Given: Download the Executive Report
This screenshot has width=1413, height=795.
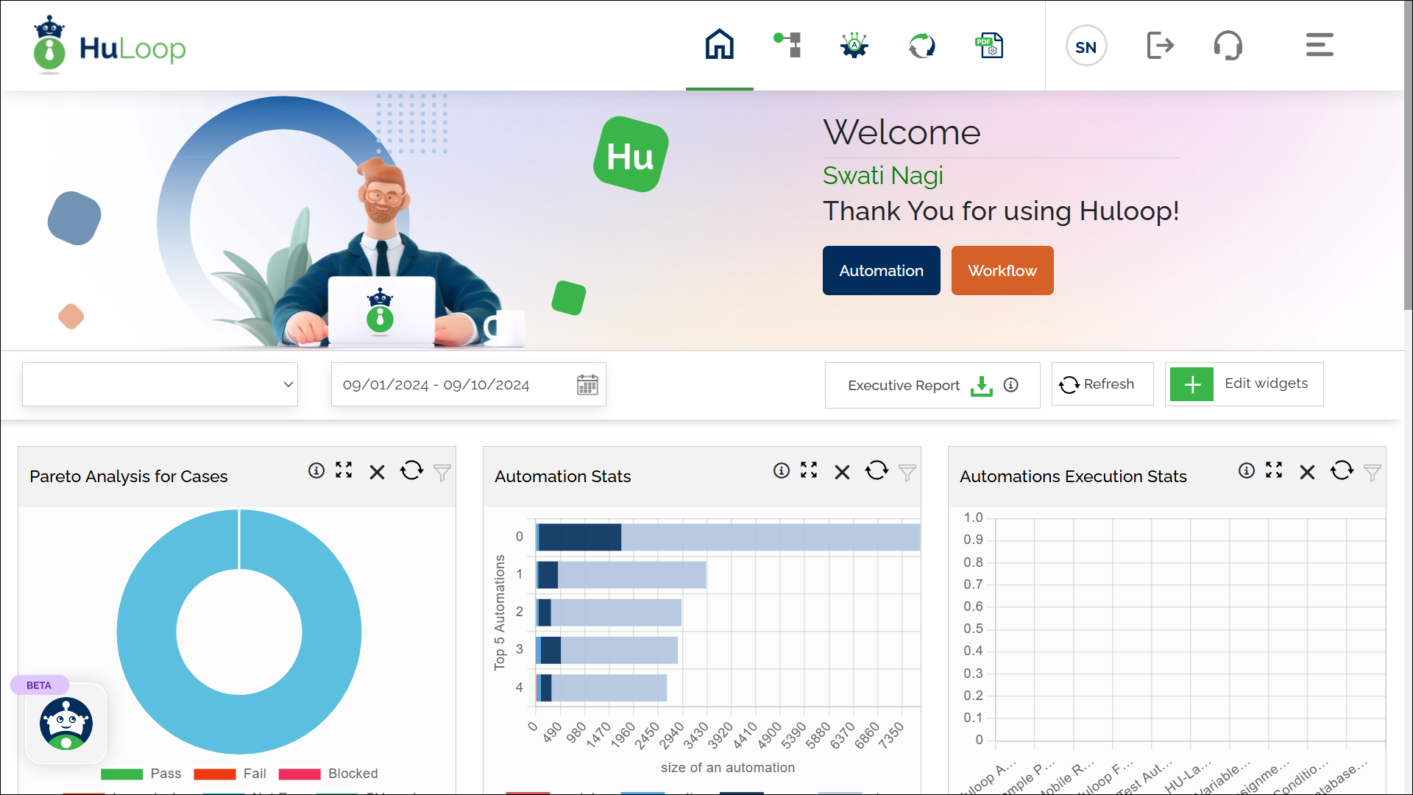Looking at the screenshot, I should (x=981, y=385).
